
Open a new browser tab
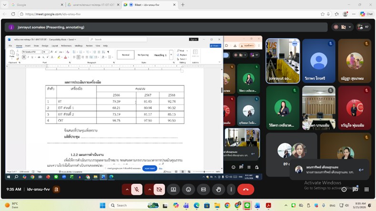tap(183, 5)
